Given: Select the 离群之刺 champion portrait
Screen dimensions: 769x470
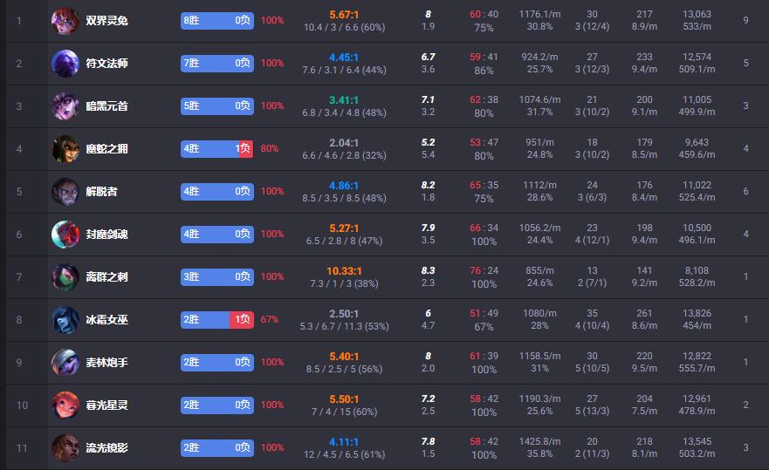Looking at the screenshot, I should click(65, 276).
